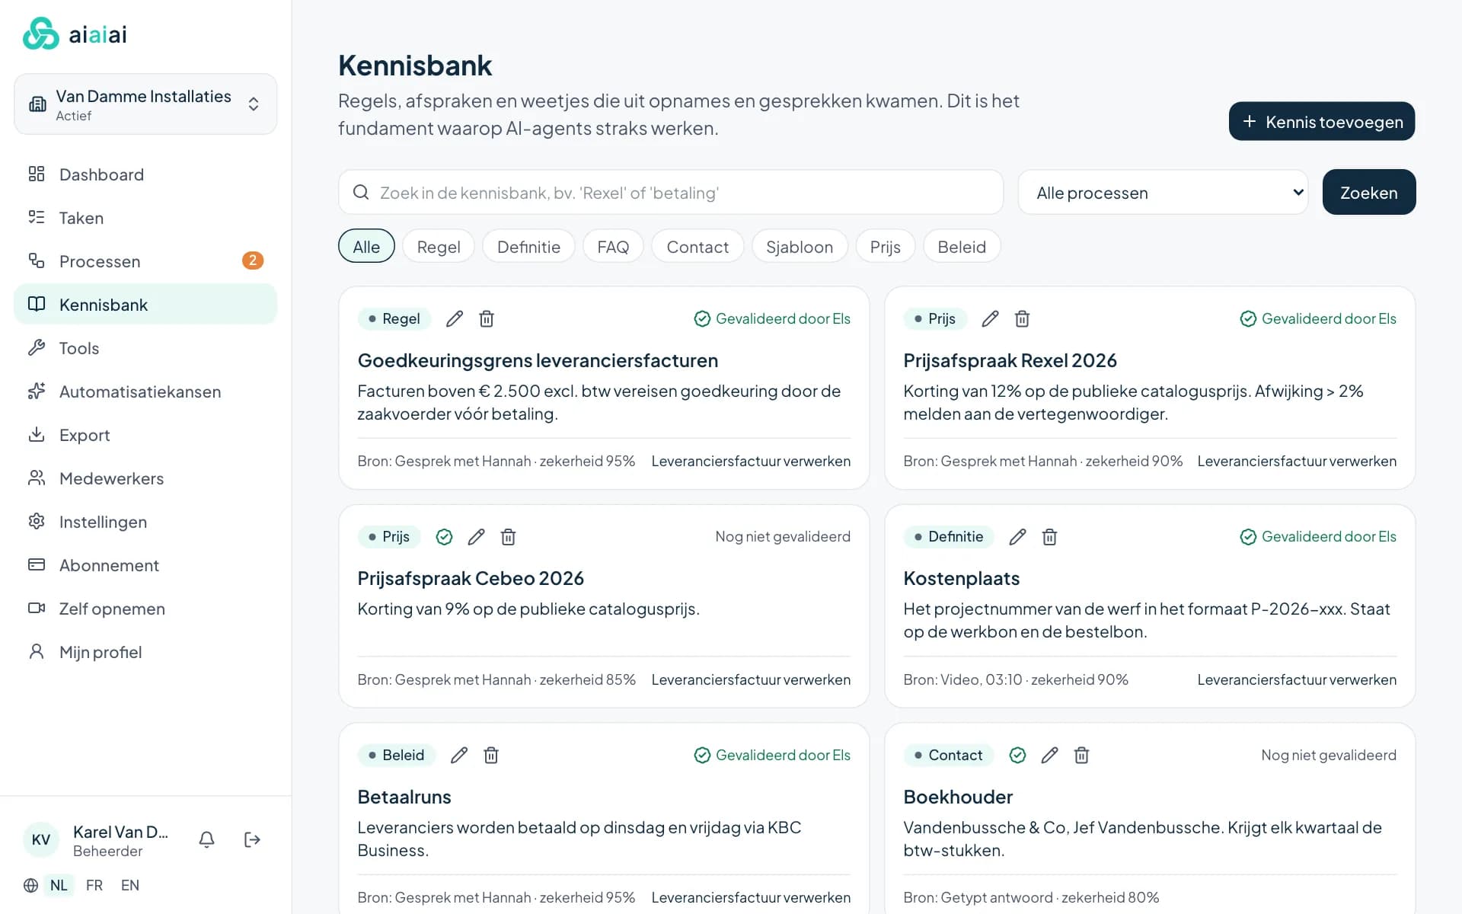Filter by Regel chip
This screenshot has width=1462, height=914.
(439, 247)
